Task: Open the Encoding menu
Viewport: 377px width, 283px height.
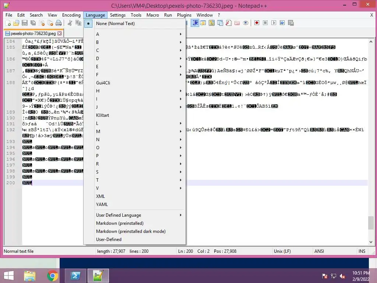Action: tap(71, 15)
